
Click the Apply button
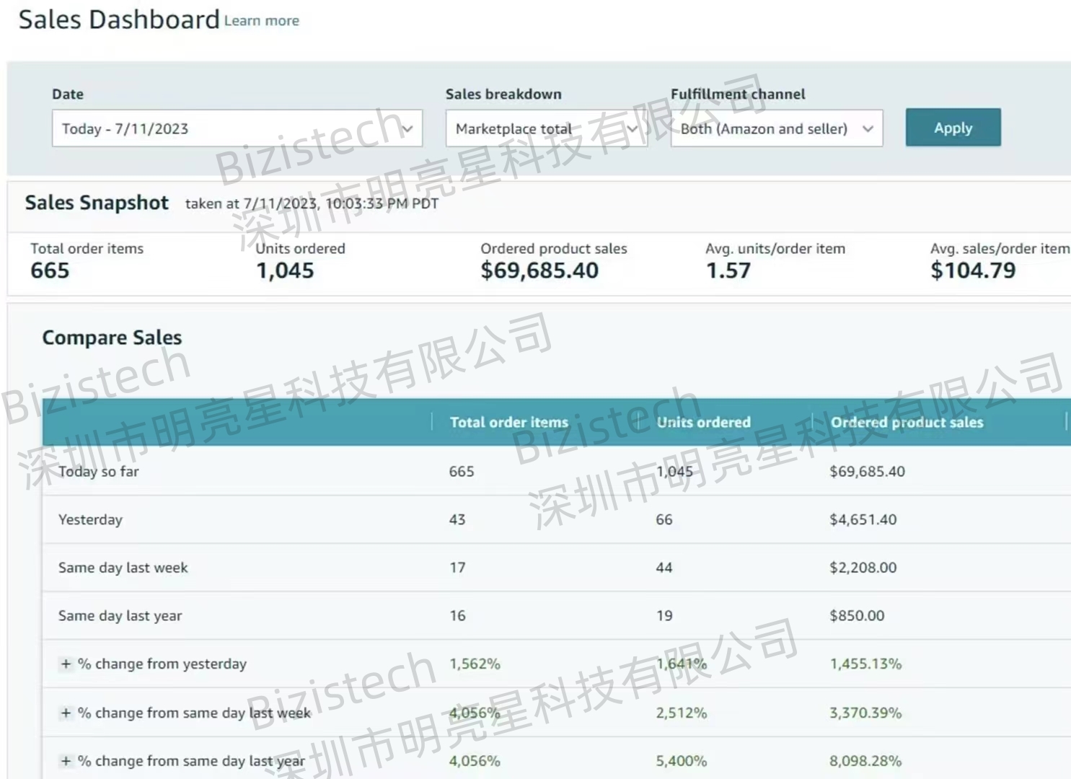coord(953,128)
